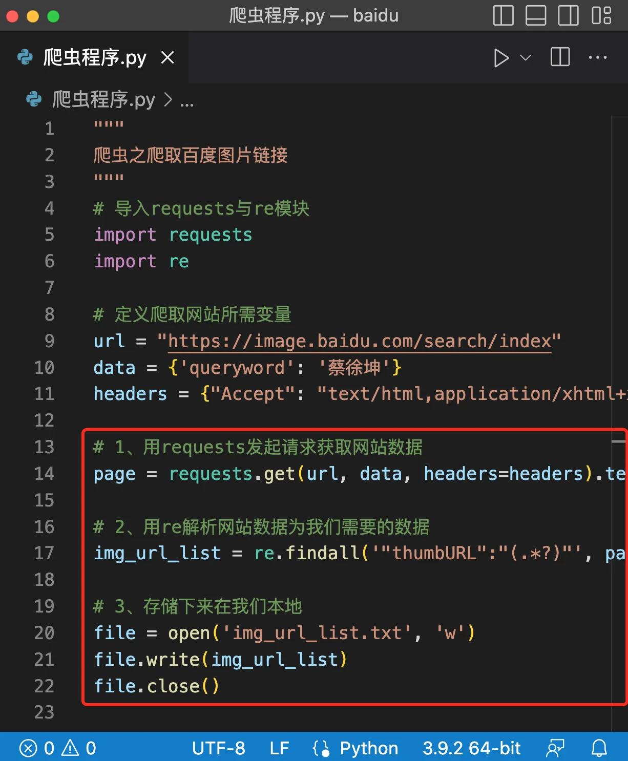Click file.close() on line 22

point(157,686)
